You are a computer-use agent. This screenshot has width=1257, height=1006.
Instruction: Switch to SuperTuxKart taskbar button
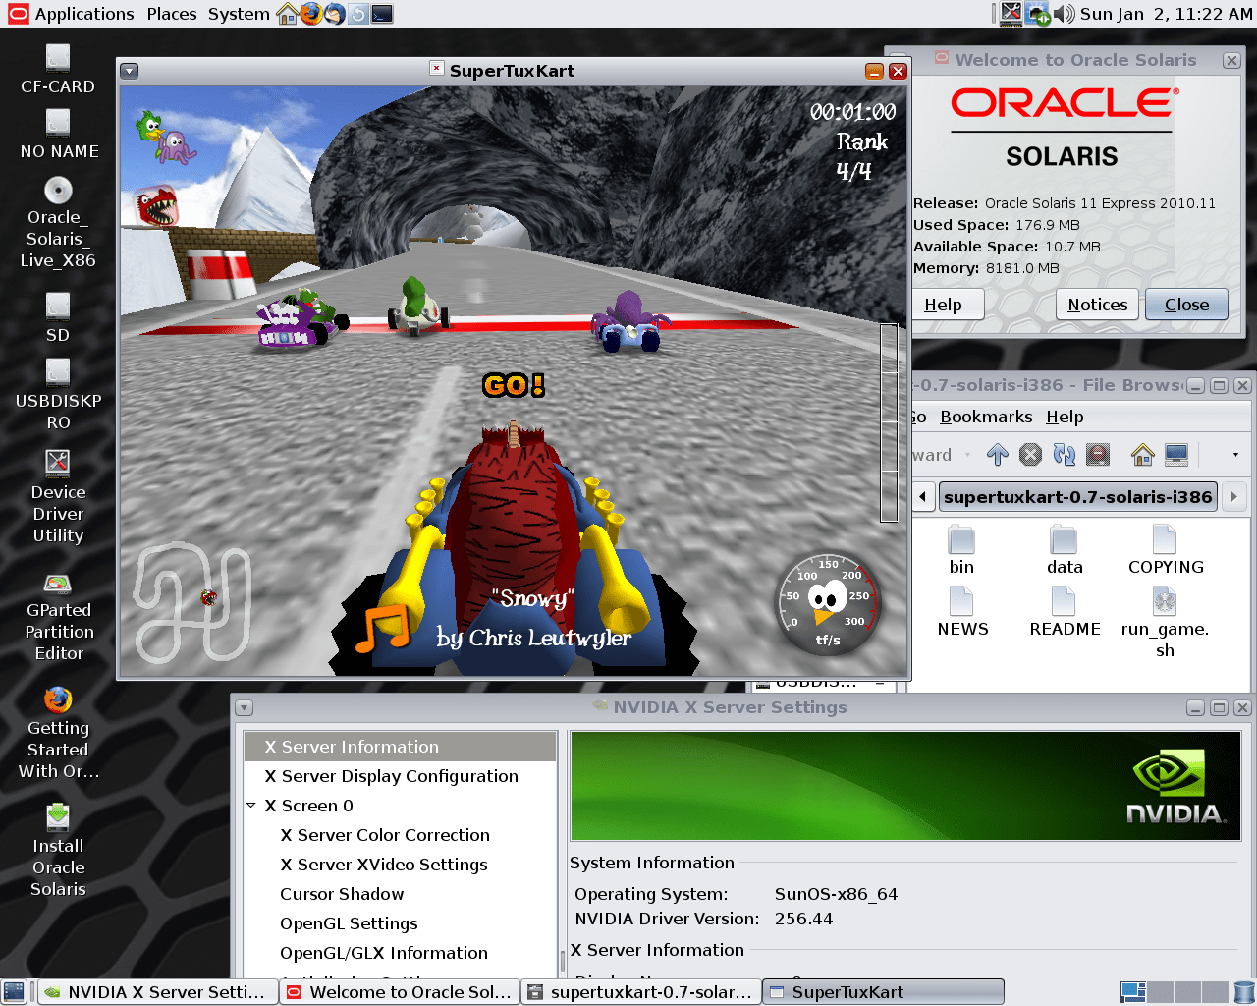pyautogui.click(x=883, y=992)
